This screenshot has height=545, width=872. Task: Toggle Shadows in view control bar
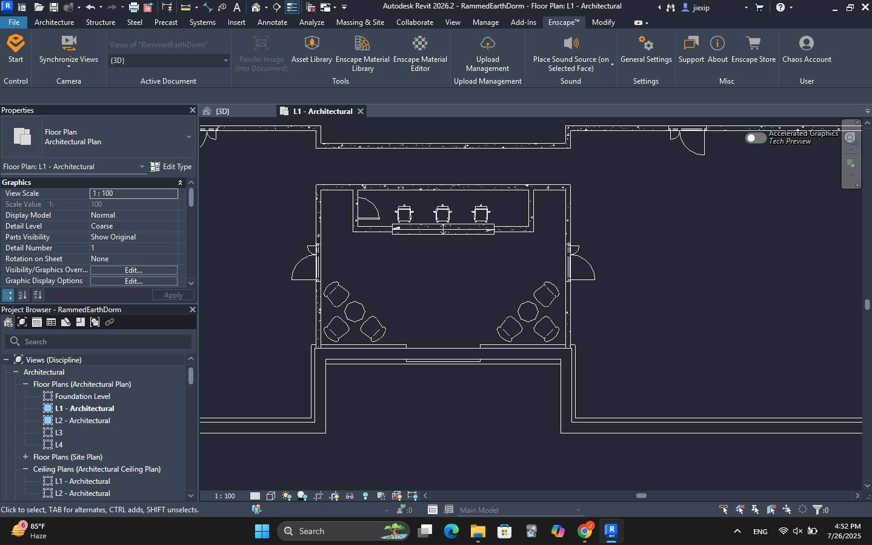pyautogui.click(x=302, y=496)
